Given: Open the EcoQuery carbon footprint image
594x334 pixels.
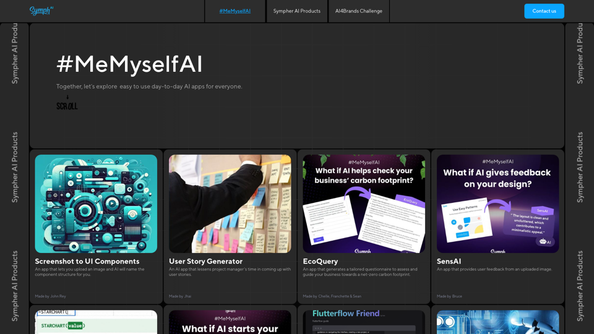Looking at the screenshot, I should (364, 203).
